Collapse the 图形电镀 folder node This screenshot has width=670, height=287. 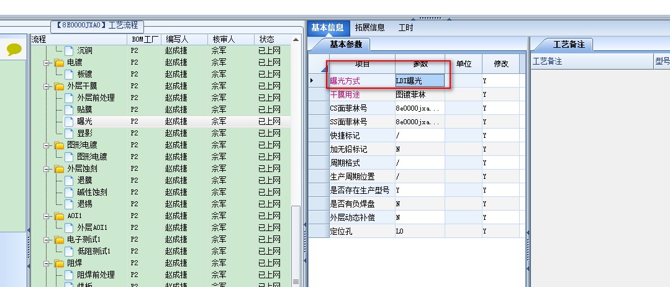[x=46, y=145]
